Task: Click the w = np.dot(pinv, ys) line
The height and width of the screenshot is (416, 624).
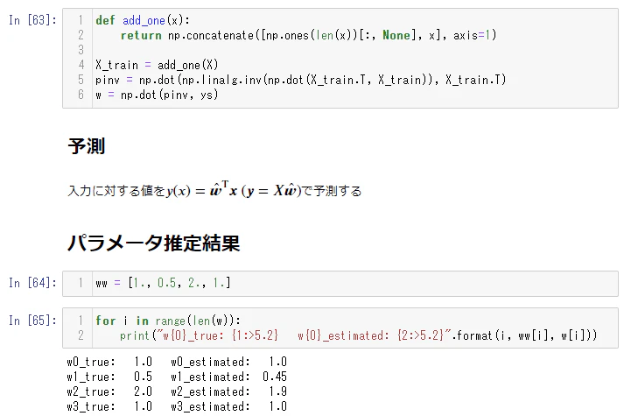Action: tap(157, 95)
